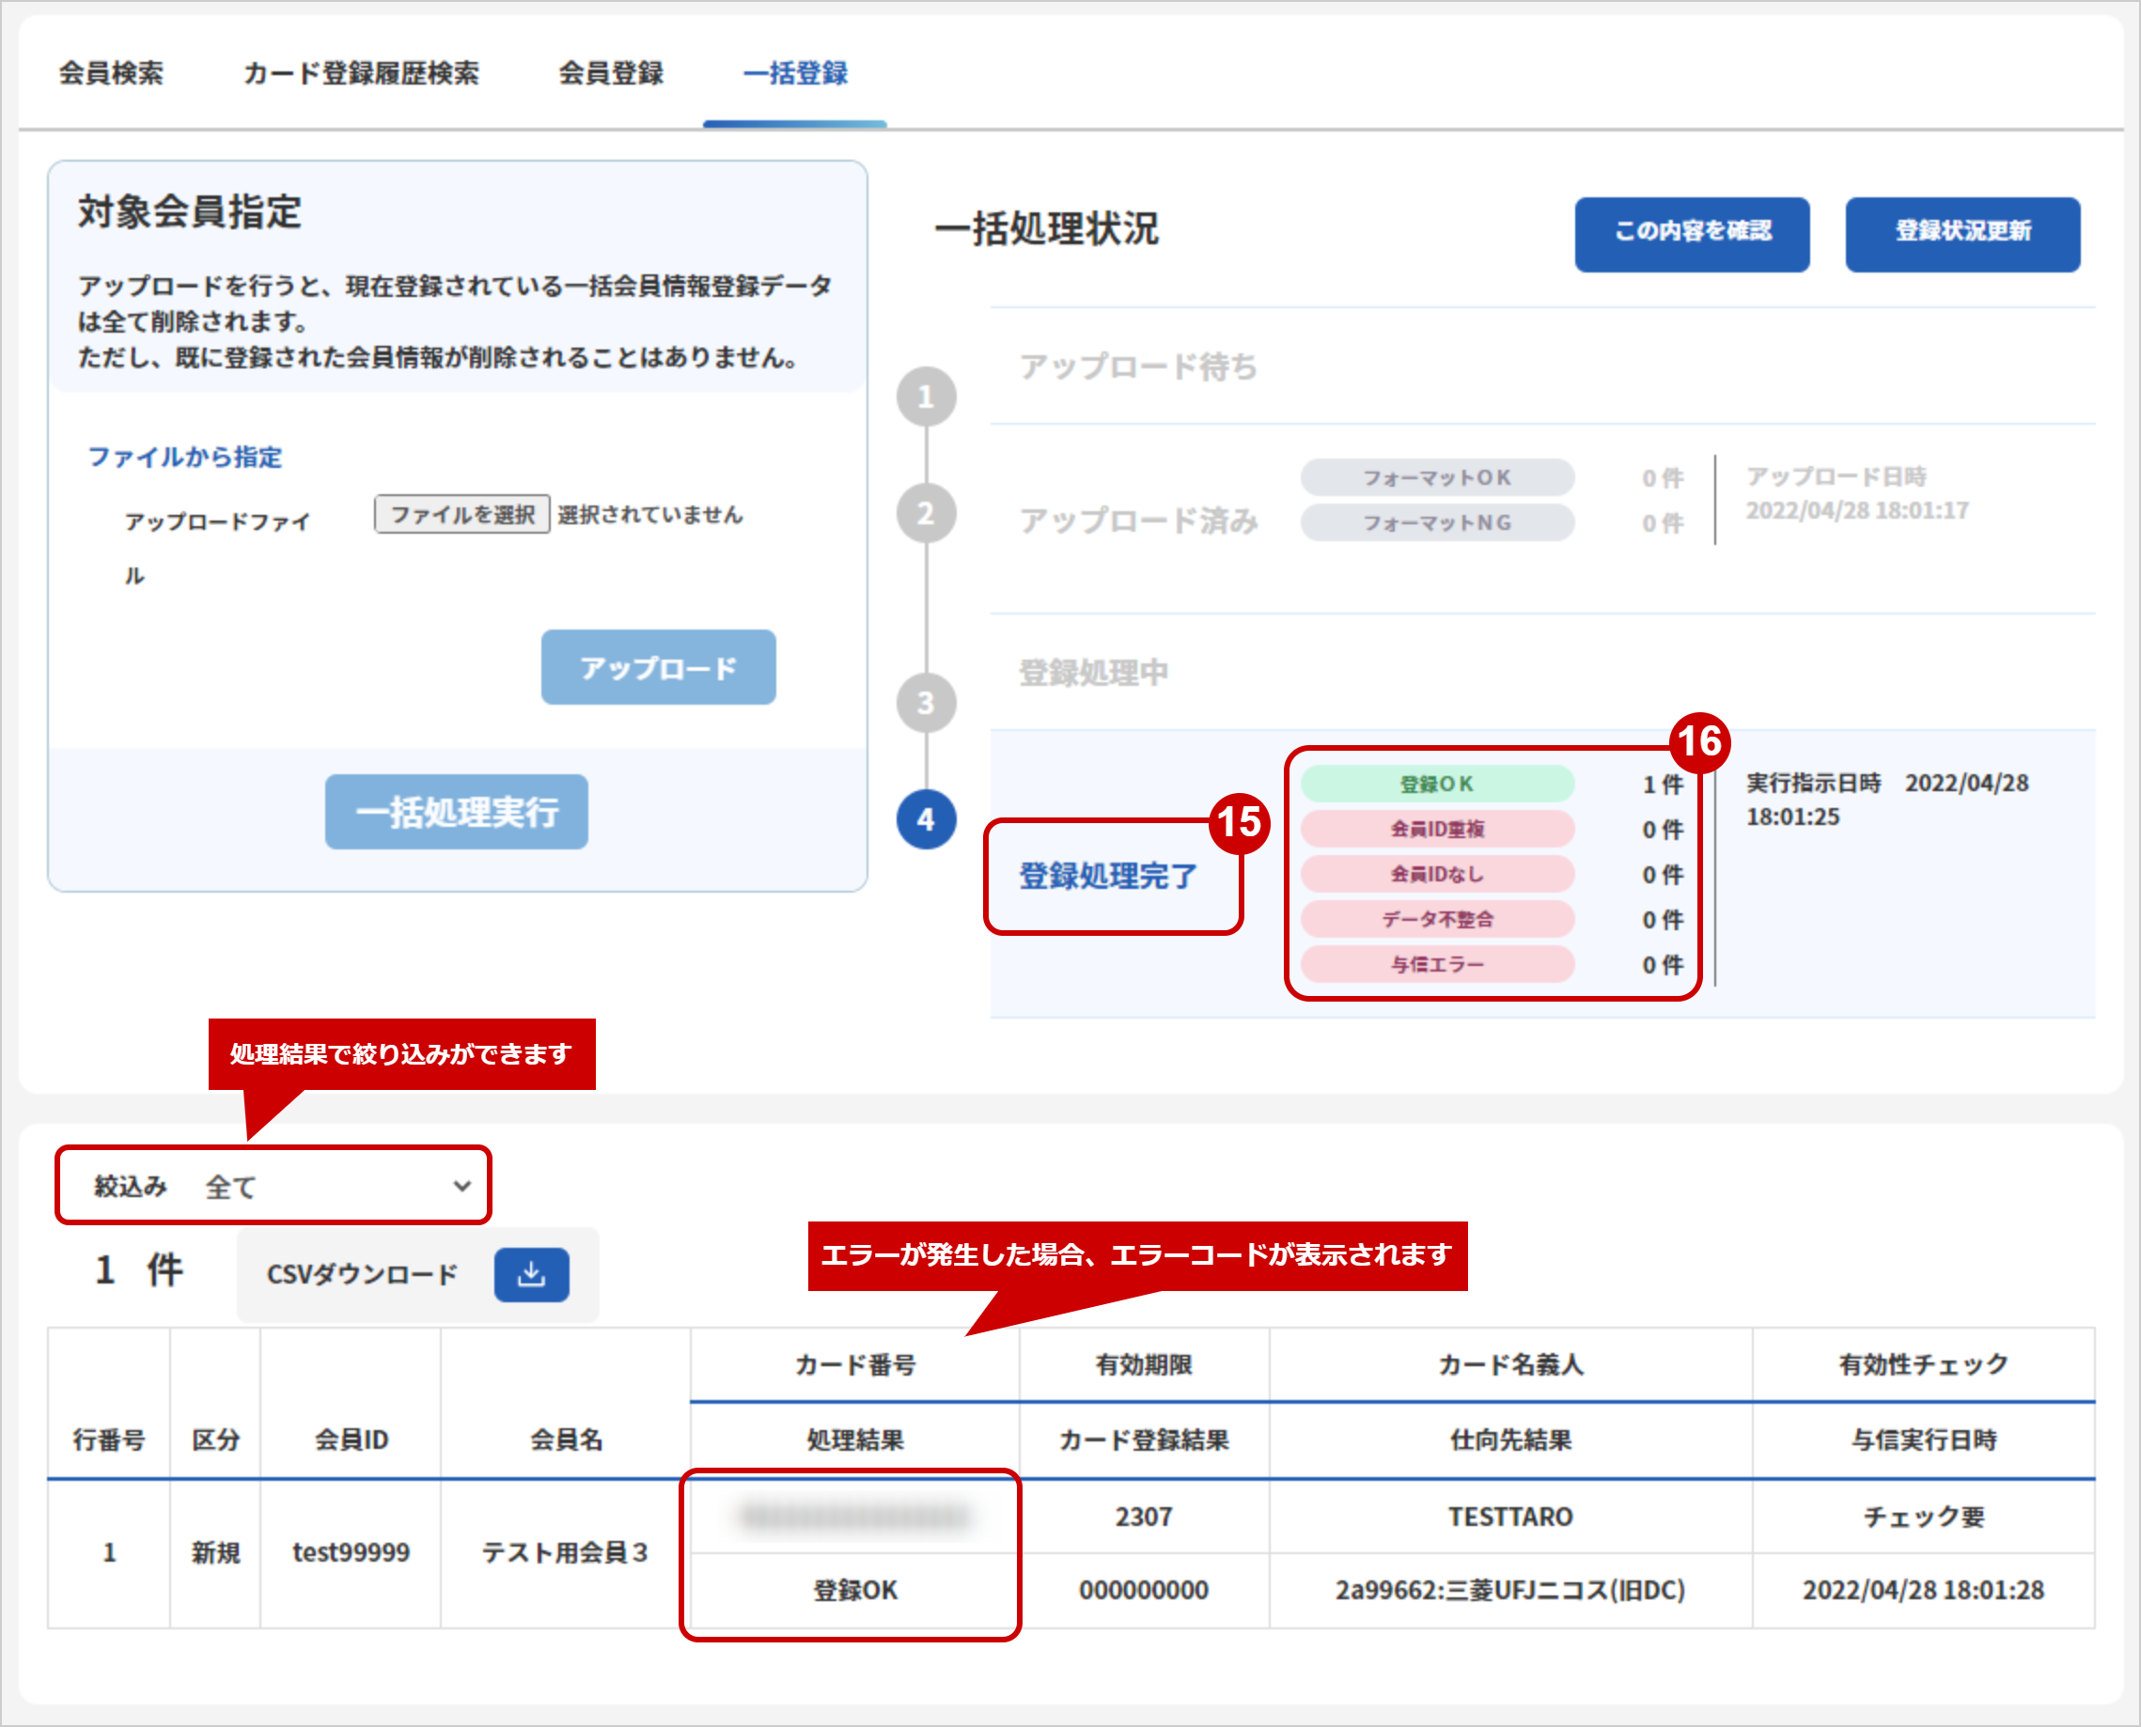This screenshot has width=2141, height=1727.
Task: Click the チェック要 cell
Action: tap(1923, 1517)
